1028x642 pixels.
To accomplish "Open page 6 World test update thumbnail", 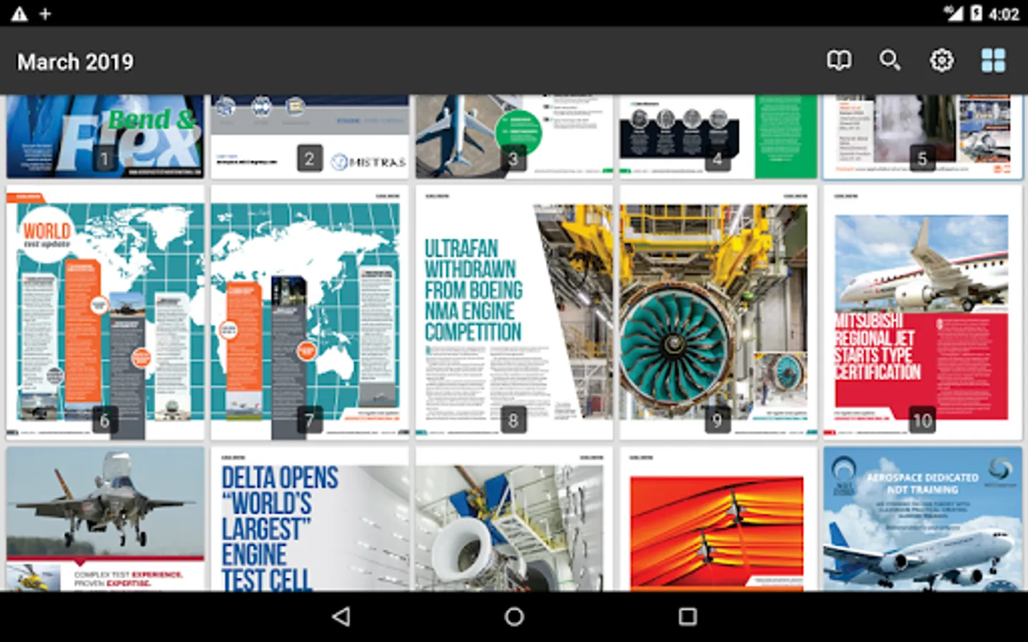I will [105, 312].
